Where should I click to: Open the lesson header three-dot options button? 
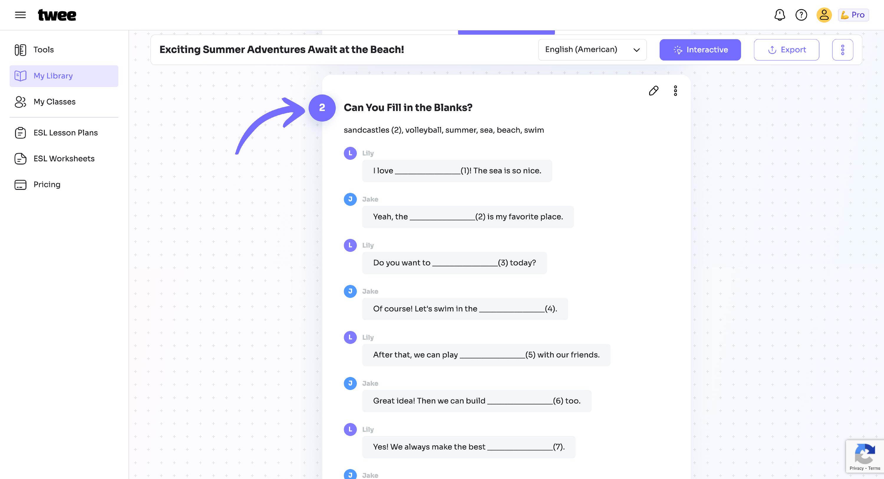(x=842, y=50)
